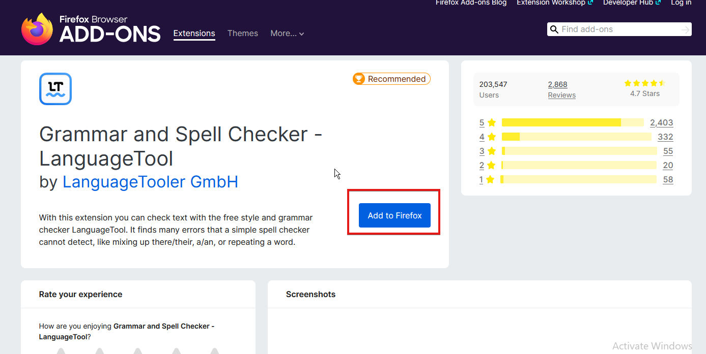Click the rating number 5 link

(x=482, y=122)
